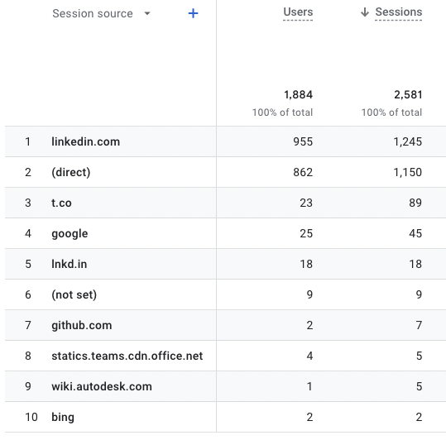Click the 1 users cell for wiki.autodesk.com
This screenshot has width=446, height=440.
point(309,386)
